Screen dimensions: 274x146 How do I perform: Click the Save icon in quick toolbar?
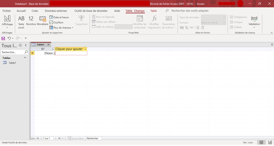3,38
